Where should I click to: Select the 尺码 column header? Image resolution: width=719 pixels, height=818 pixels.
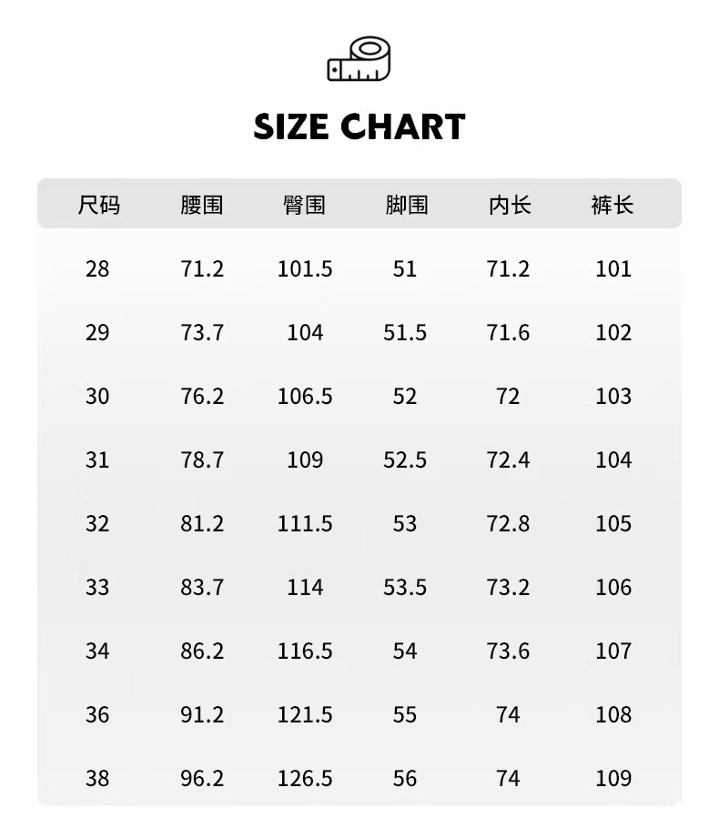[98, 206]
